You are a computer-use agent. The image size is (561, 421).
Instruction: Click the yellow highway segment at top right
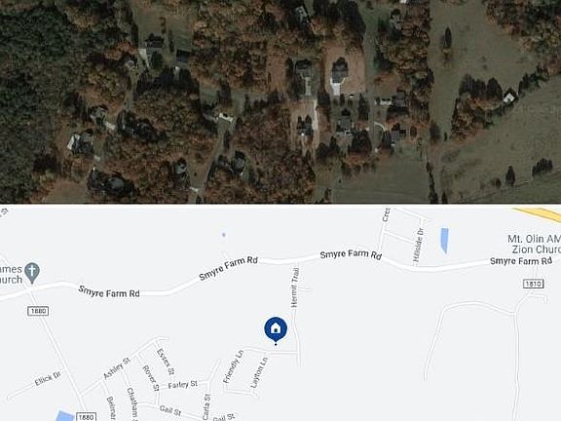pos(539,214)
